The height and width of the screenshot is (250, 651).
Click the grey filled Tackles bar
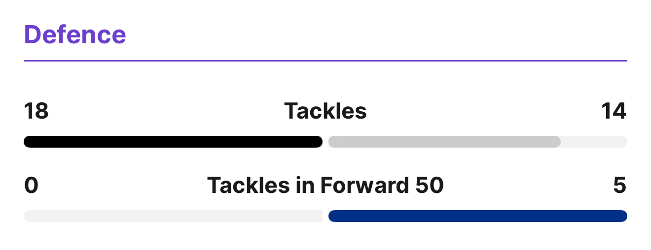point(444,142)
